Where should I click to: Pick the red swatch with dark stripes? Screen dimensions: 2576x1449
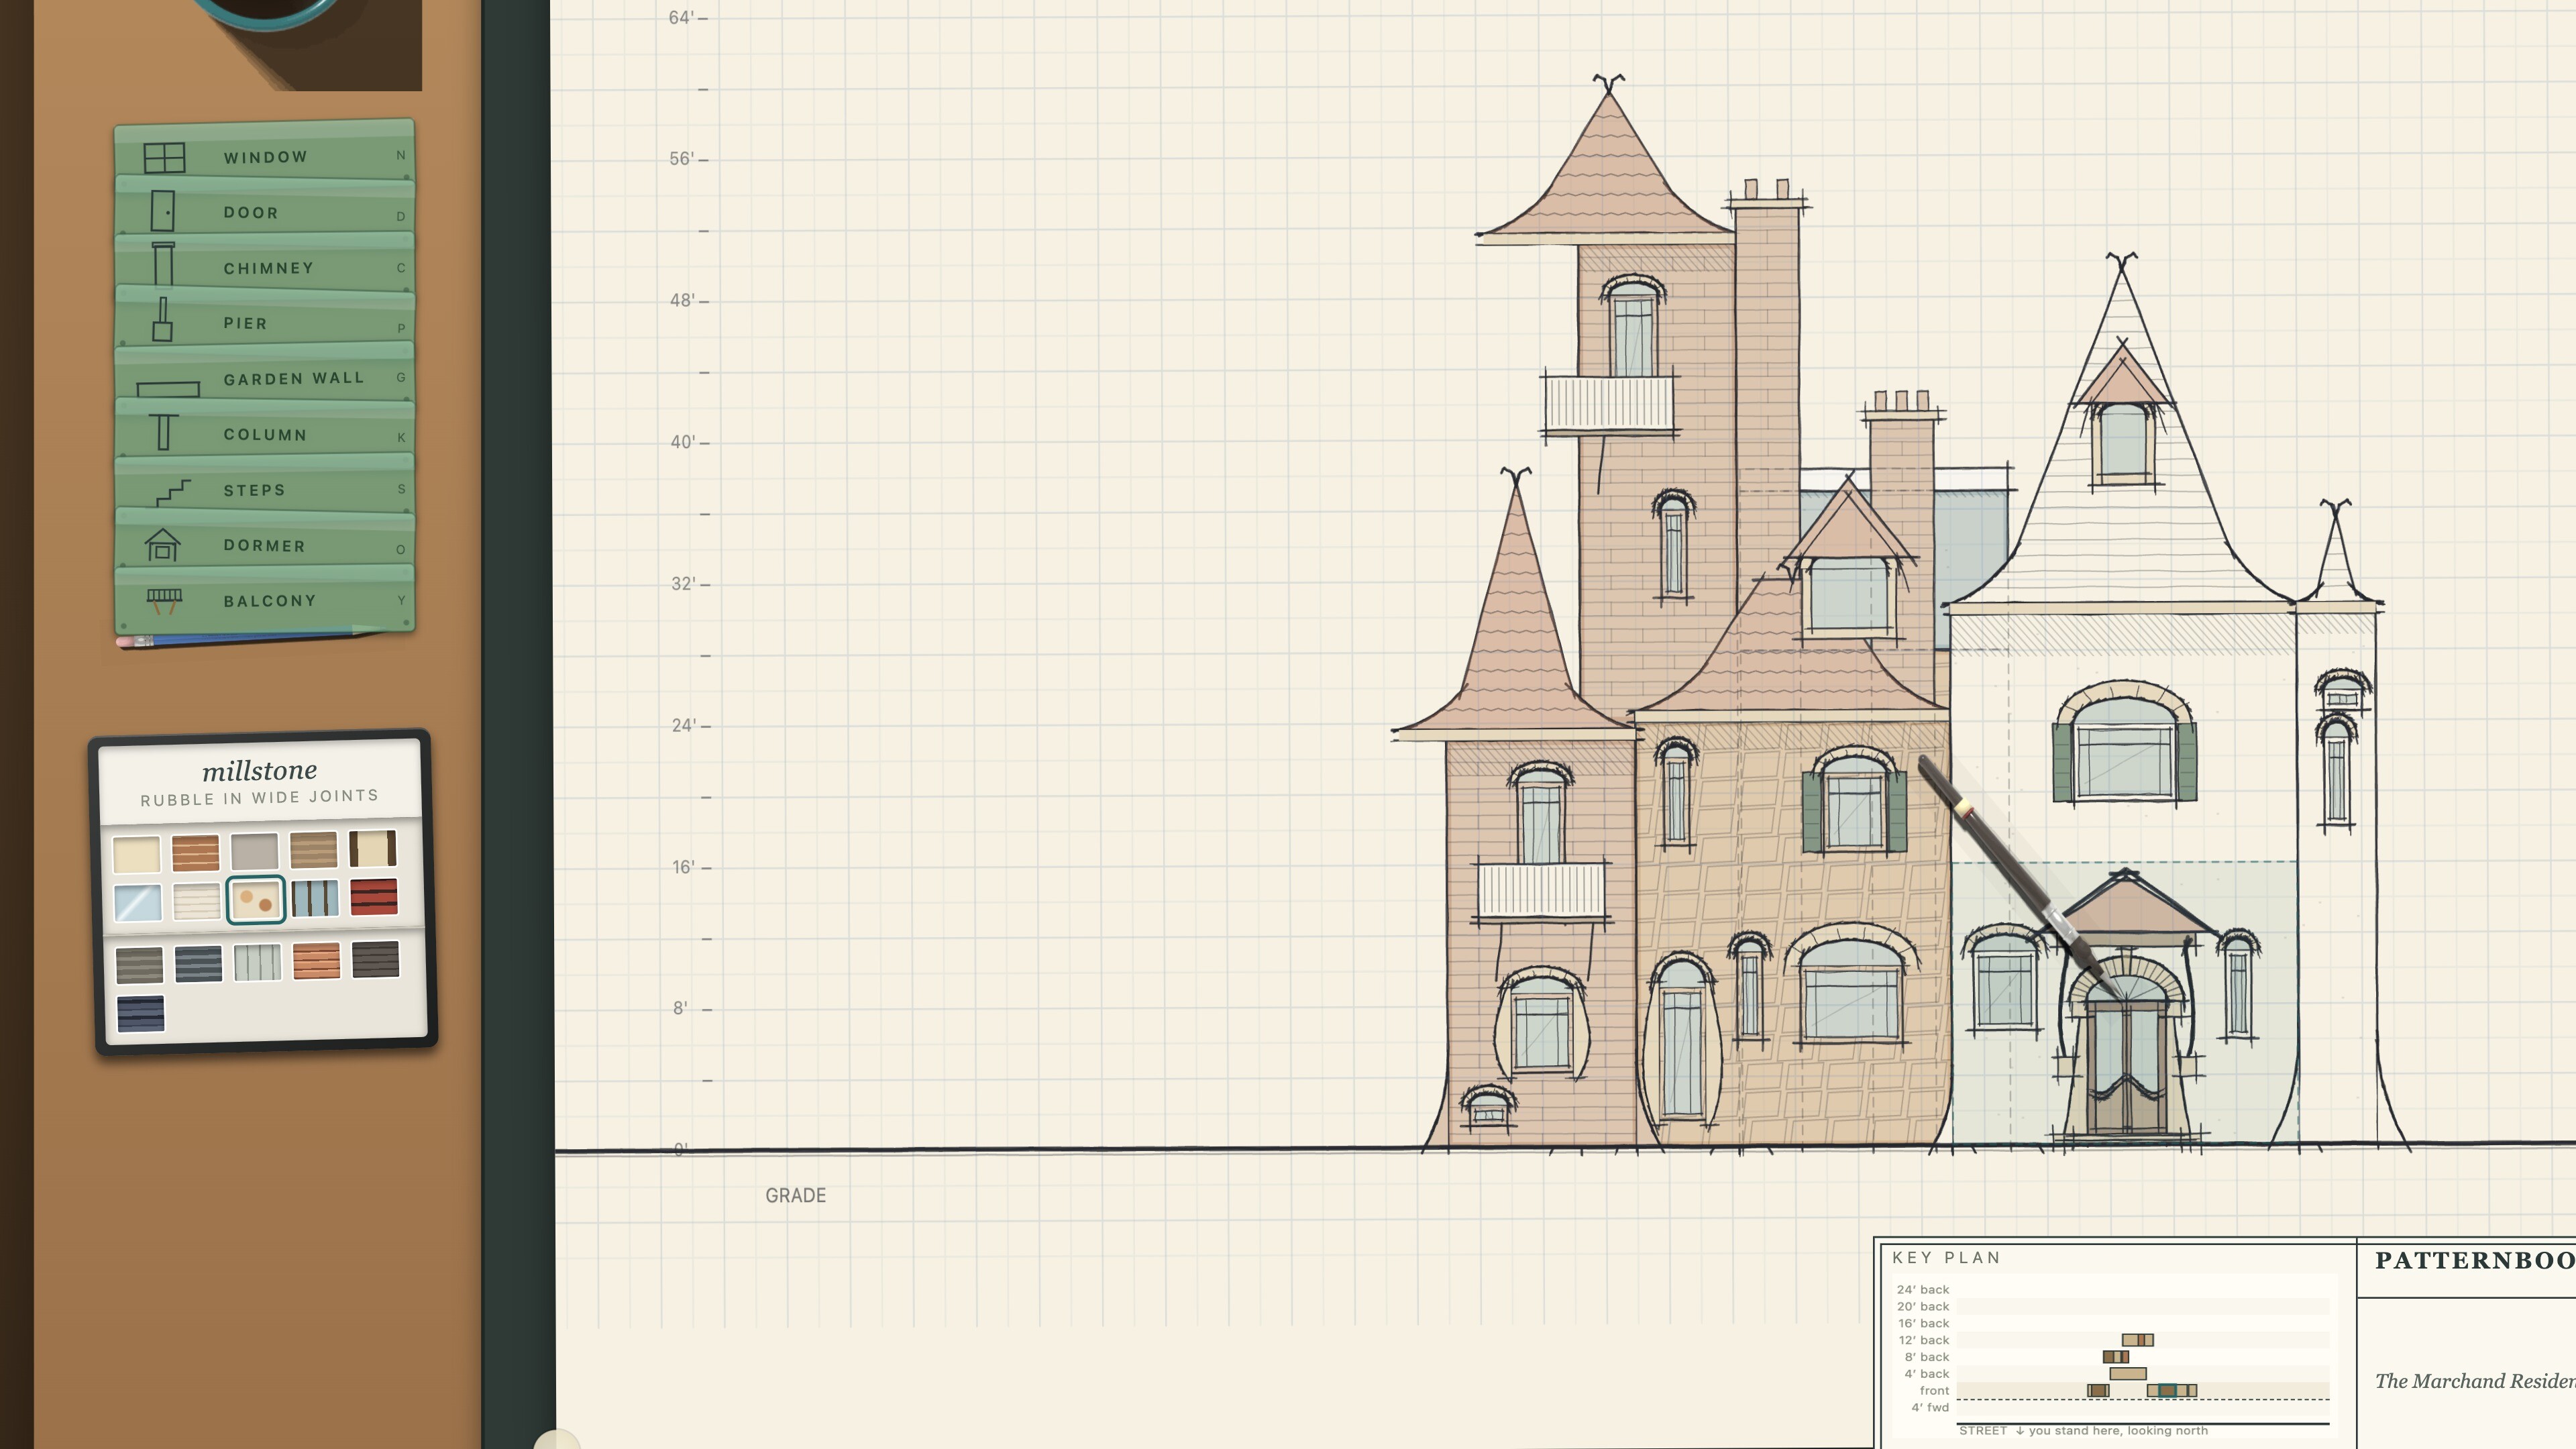[374, 897]
